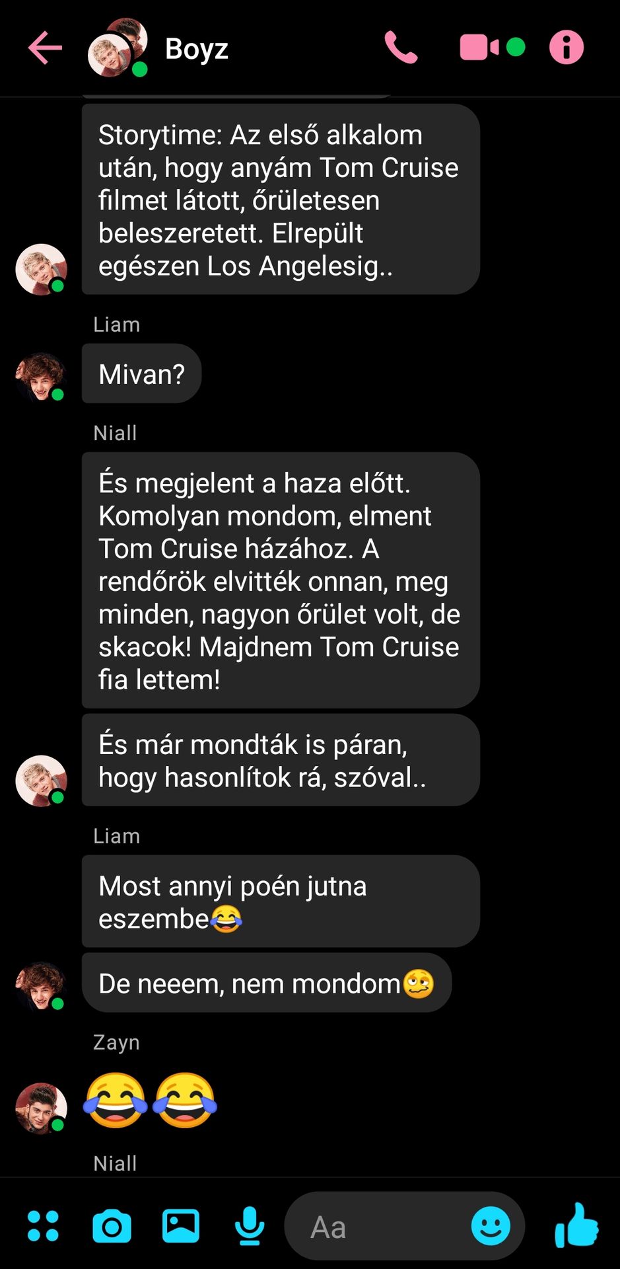Open the photo gallery icon

coord(181,1226)
